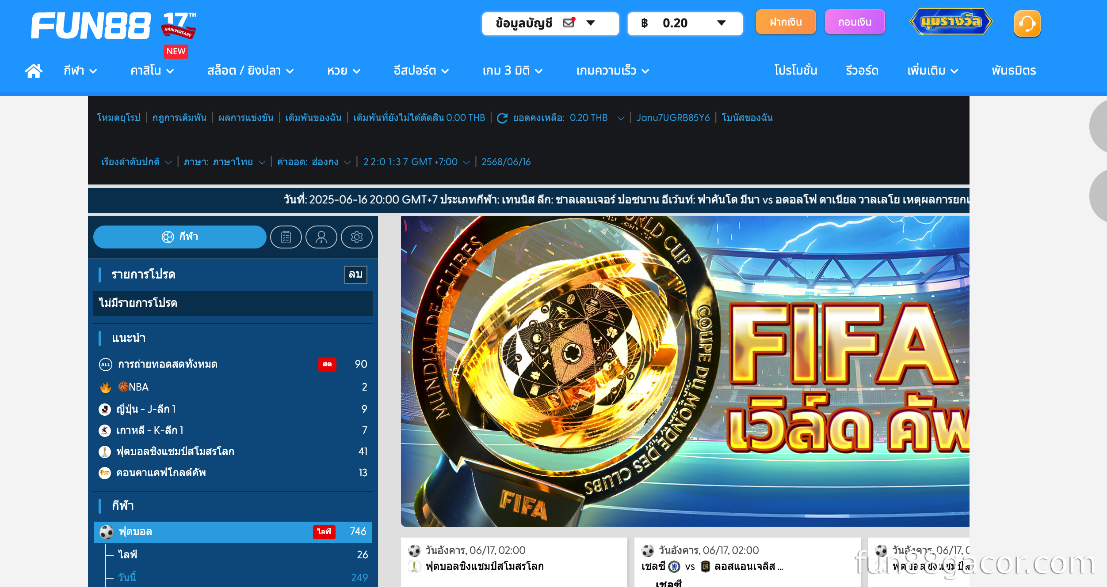Select NBA in the recommended list
This screenshot has width=1107, height=587.
pyautogui.click(x=233, y=387)
